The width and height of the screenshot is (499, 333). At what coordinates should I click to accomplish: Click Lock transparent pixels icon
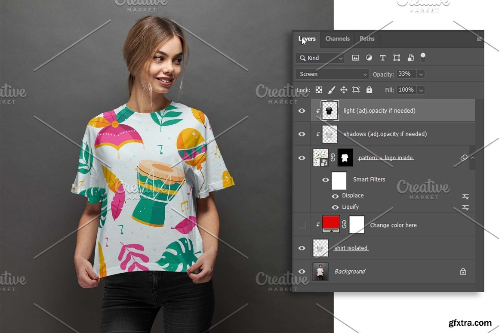(319, 90)
